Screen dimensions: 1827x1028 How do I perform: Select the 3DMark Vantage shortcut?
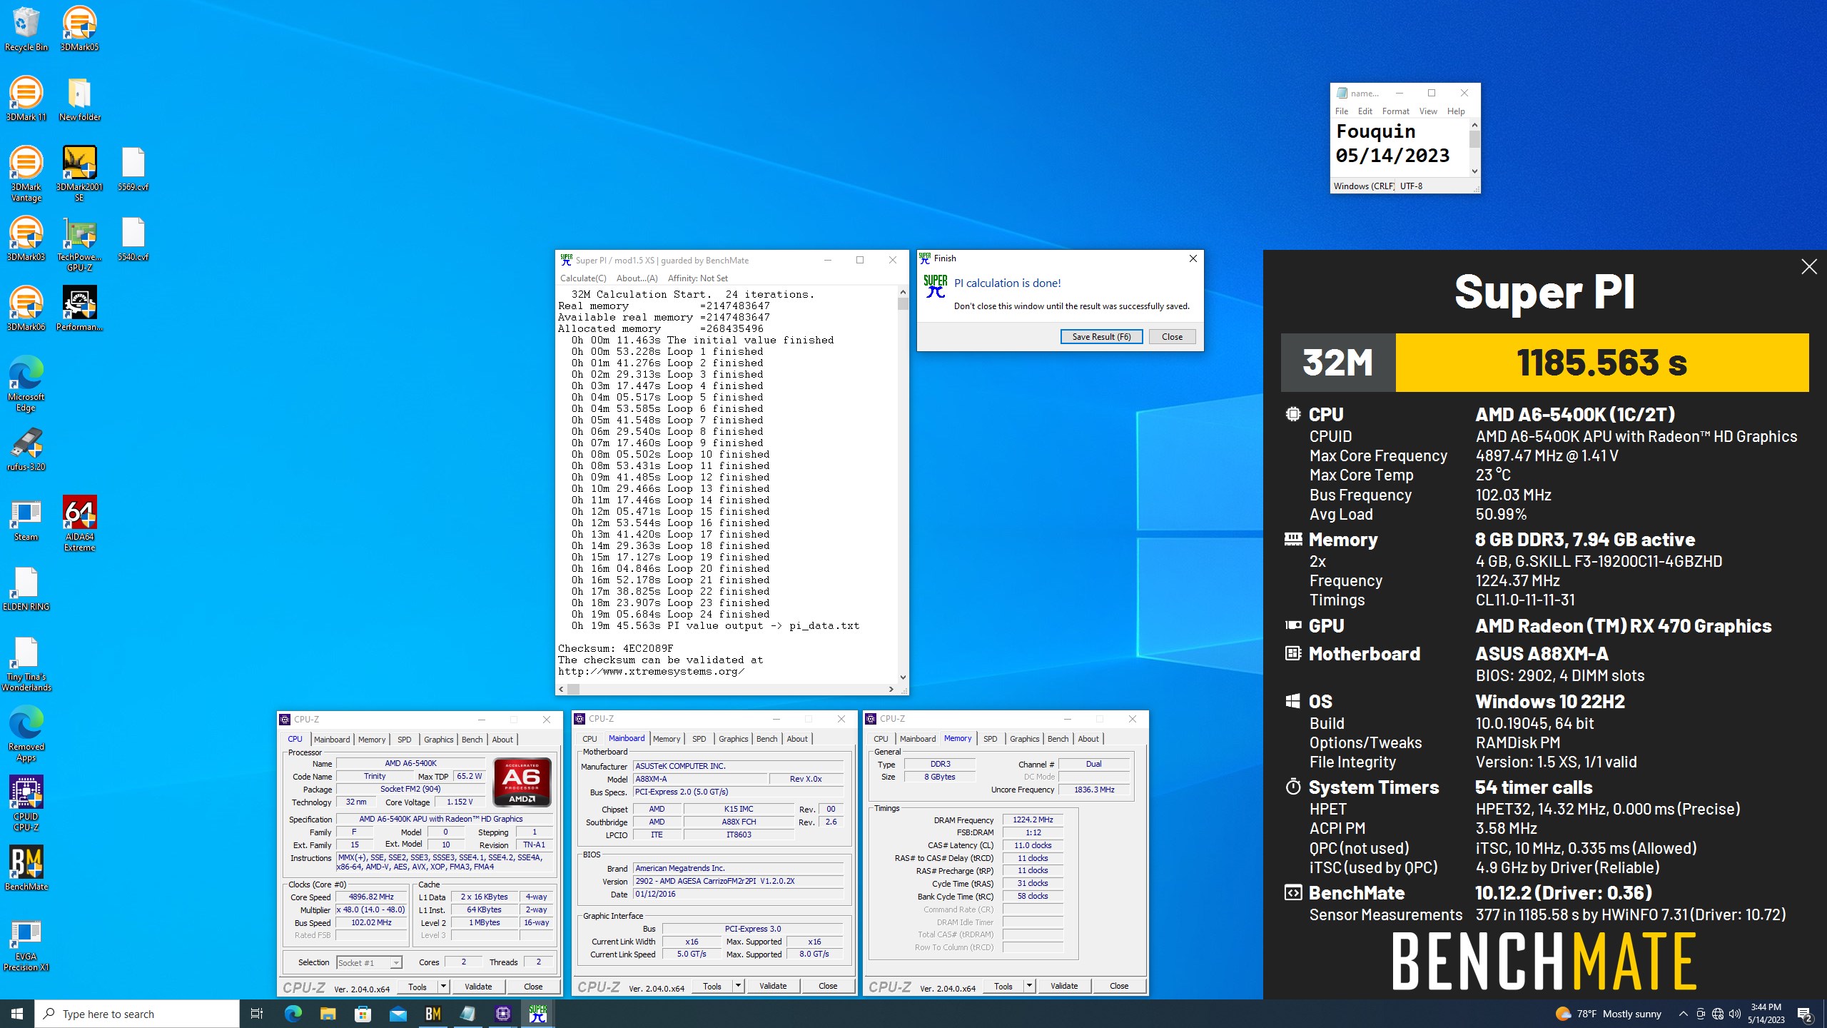point(26,174)
